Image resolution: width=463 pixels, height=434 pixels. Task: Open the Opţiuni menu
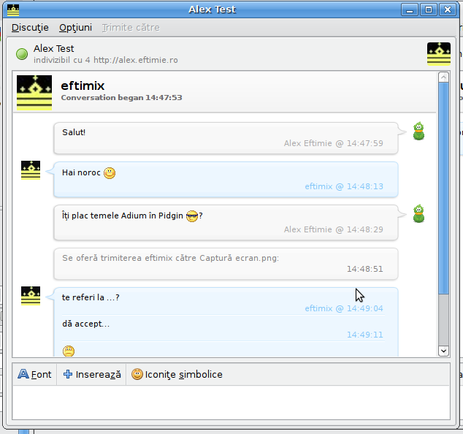coord(76,28)
